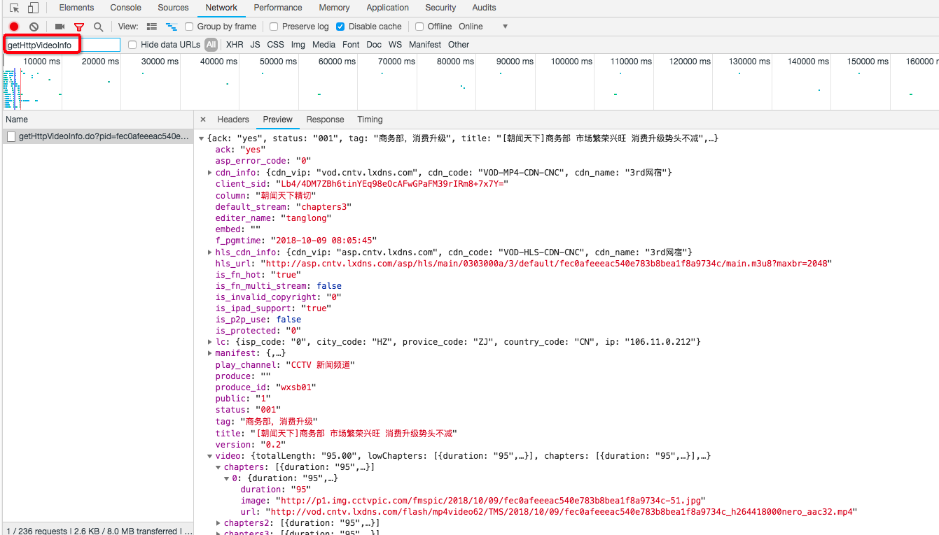939x535 pixels.
Task: Switch to the Sources tab
Action: pyautogui.click(x=173, y=8)
